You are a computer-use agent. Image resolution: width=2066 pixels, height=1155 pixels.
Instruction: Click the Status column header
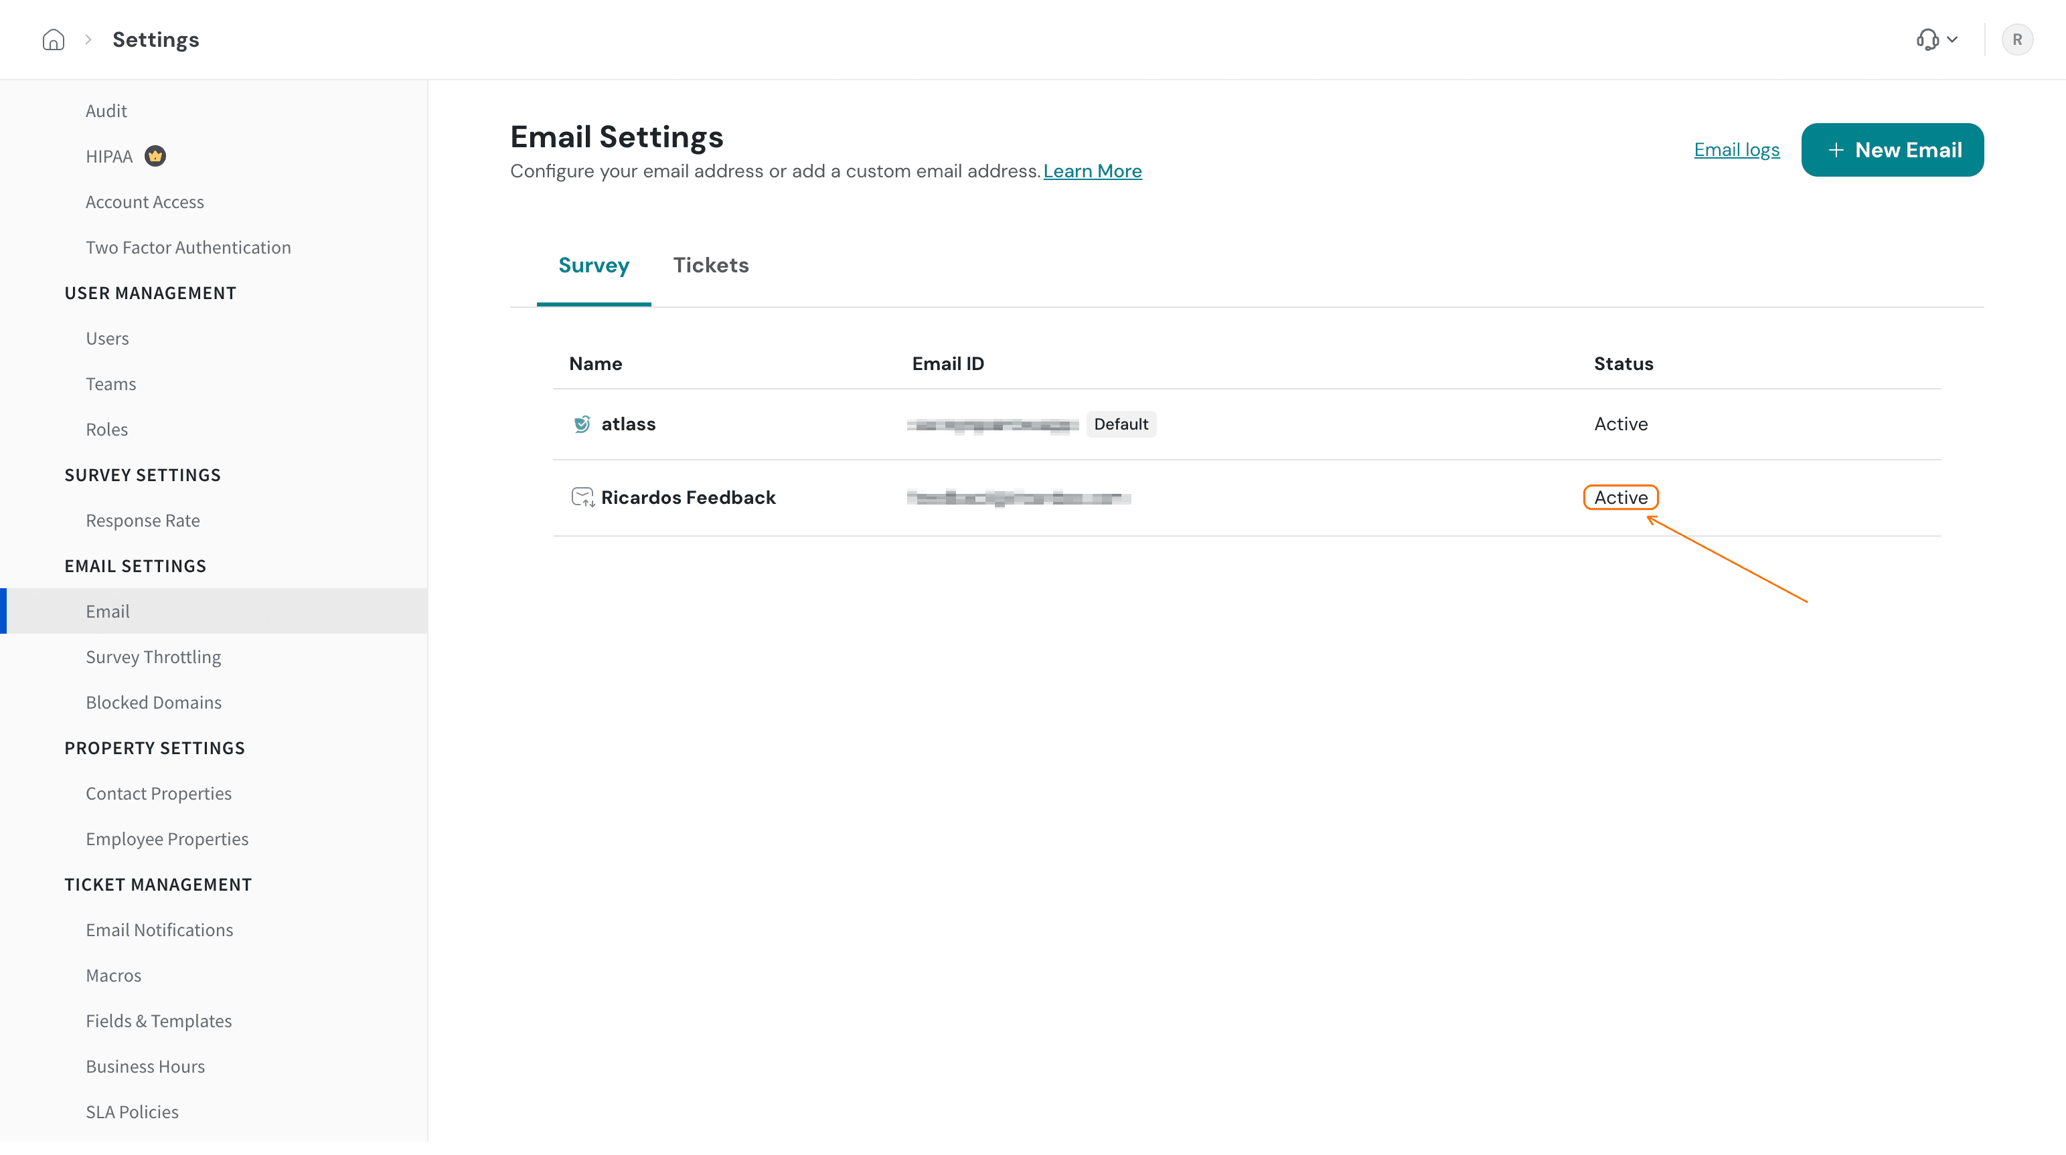[x=1623, y=364]
